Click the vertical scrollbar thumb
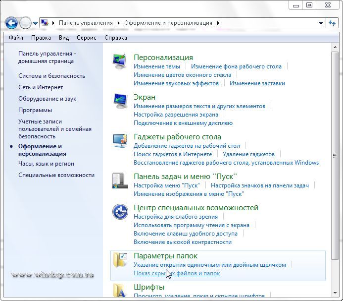Viewport: 343px width, 301px height. [335, 156]
